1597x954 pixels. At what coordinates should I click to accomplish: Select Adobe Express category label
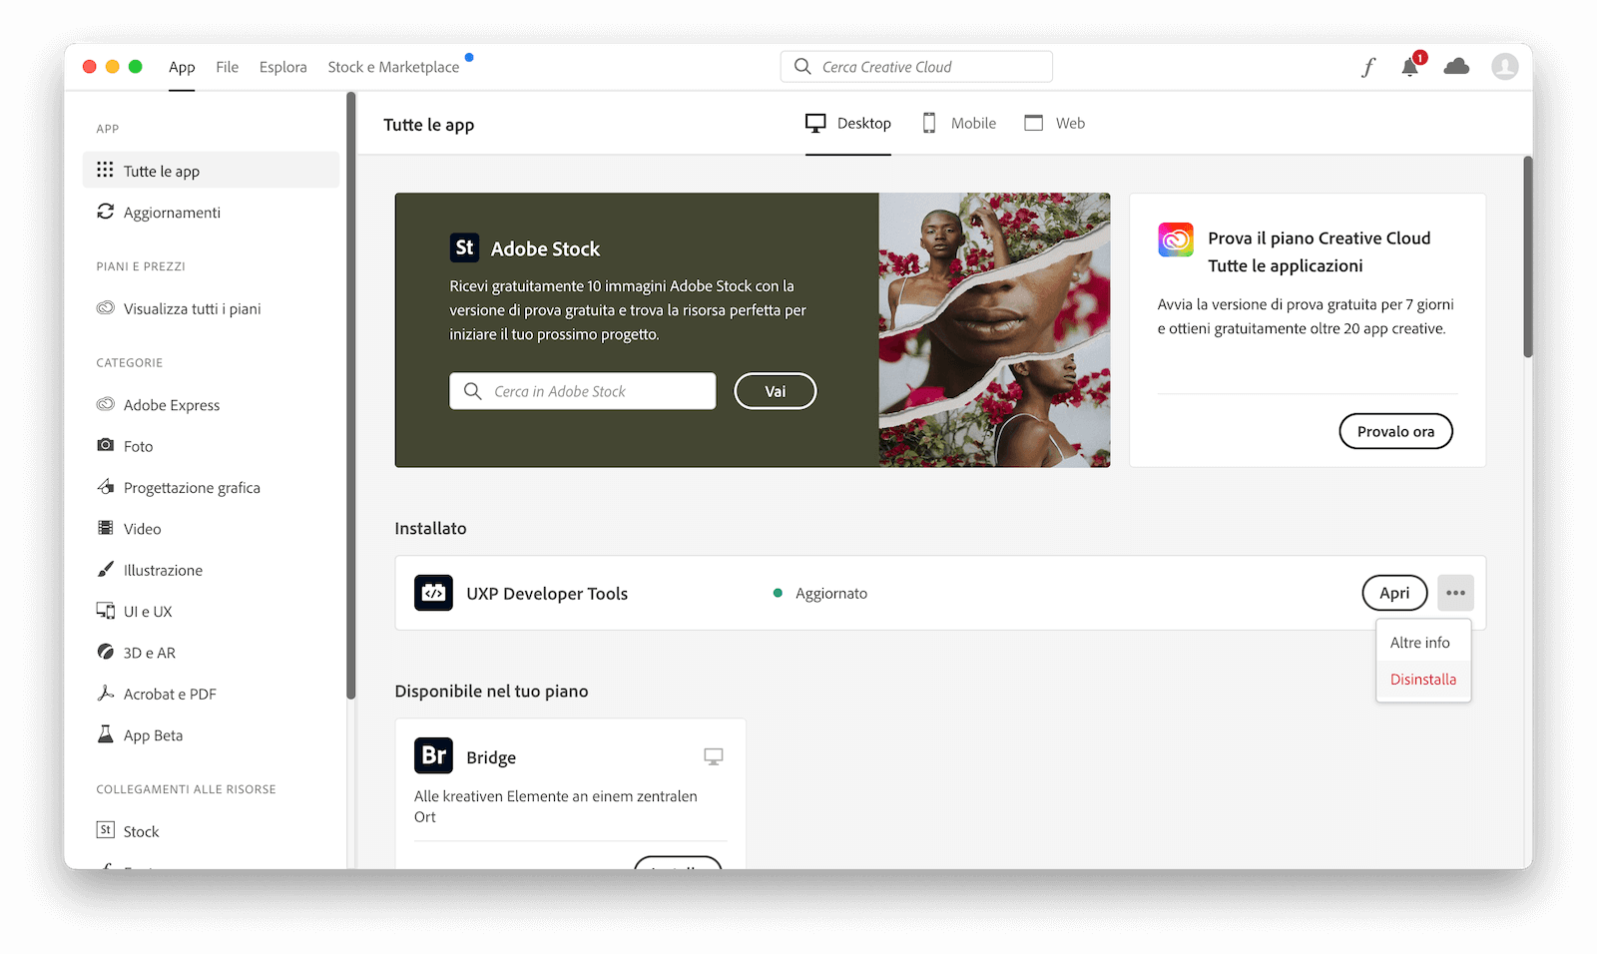coord(172,405)
